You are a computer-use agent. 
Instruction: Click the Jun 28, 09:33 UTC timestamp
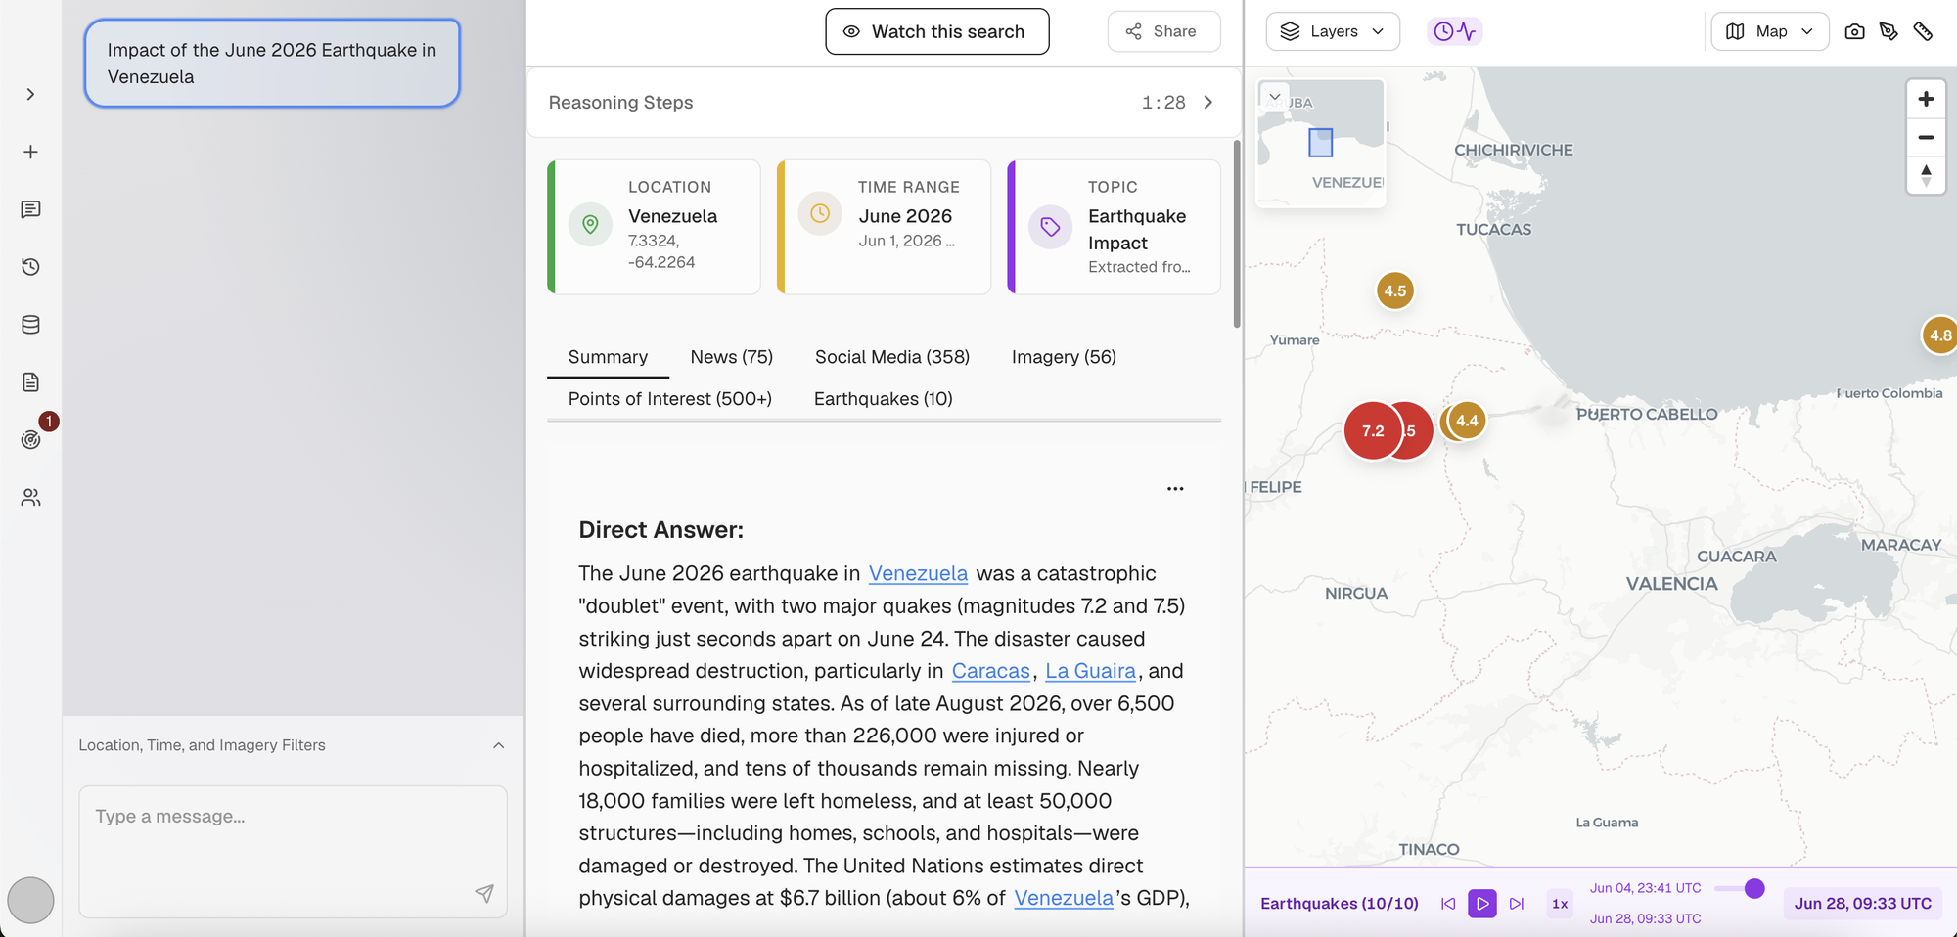point(1863,904)
